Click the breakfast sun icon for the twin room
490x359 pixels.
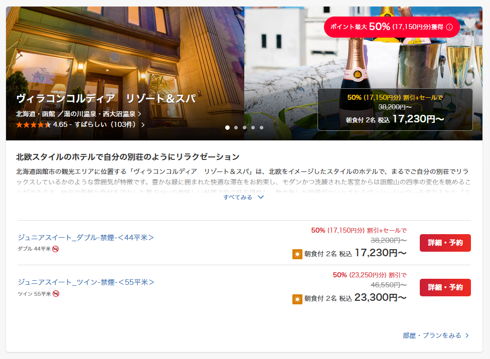tap(297, 299)
